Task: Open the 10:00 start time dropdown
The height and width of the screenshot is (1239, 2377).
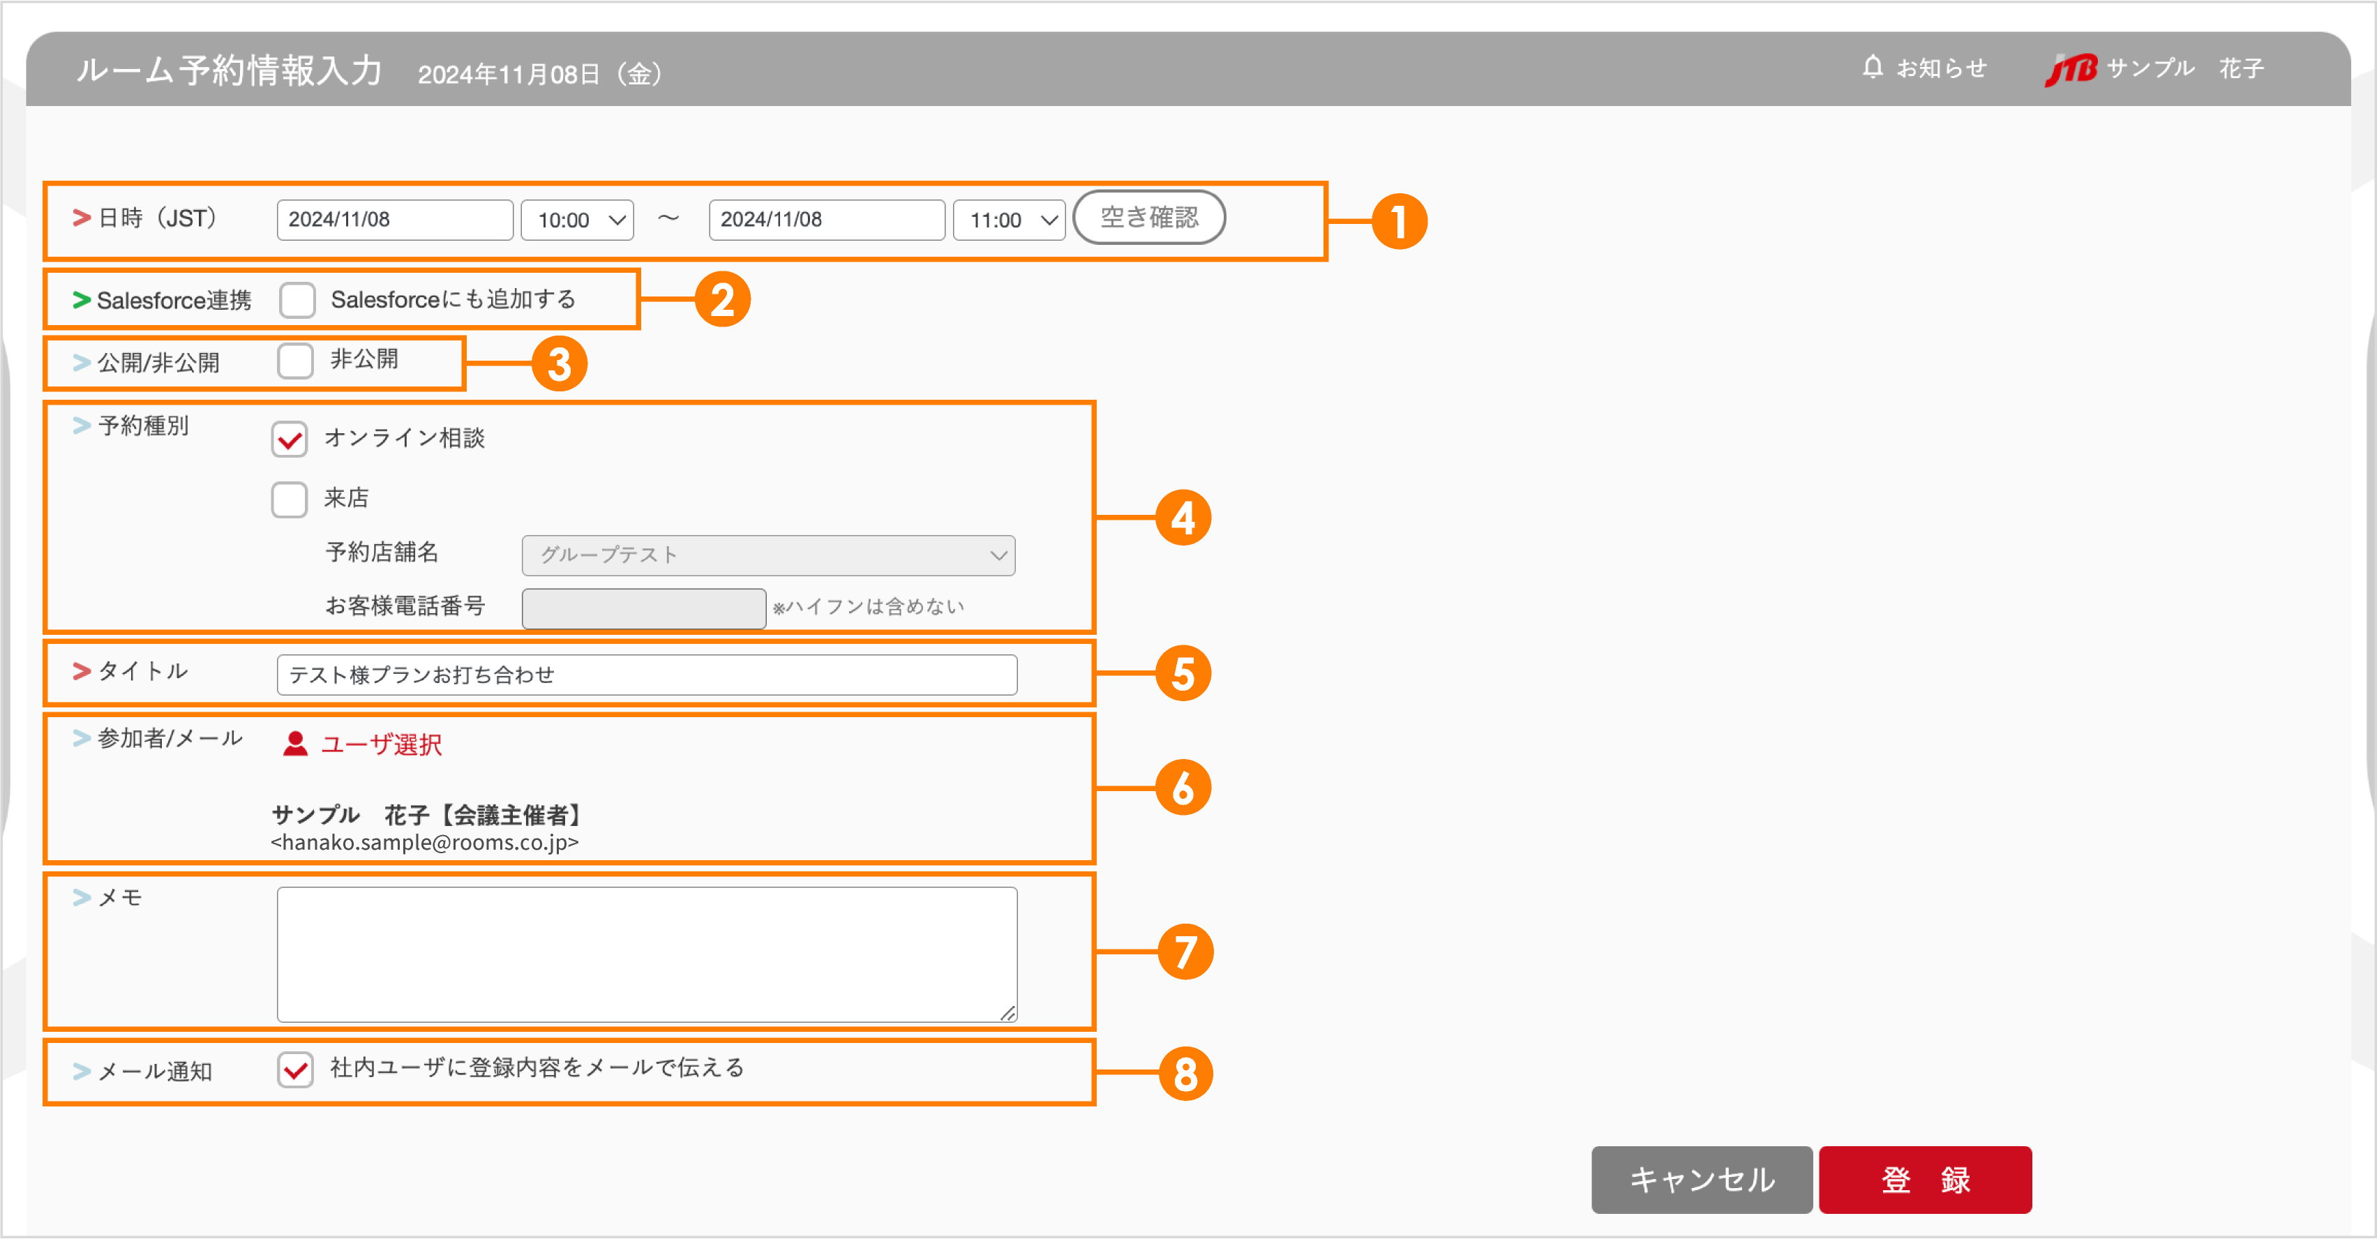Action: tap(577, 220)
